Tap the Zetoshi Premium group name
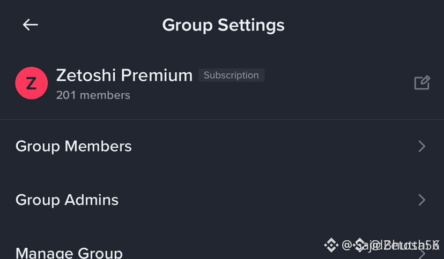Screen dimensions: 444x259 124,75
